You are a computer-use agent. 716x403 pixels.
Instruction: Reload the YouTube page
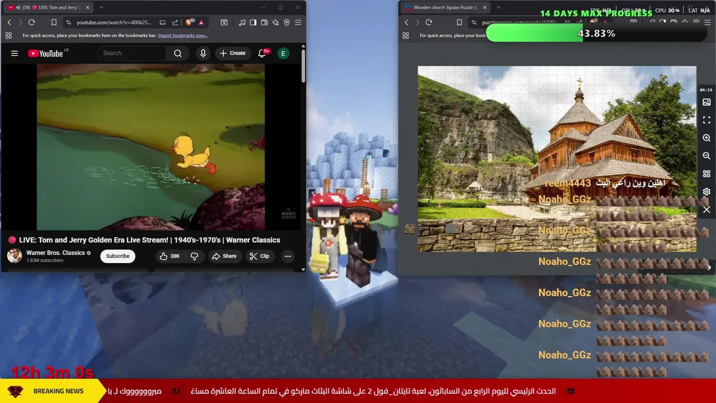[x=32, y=22]
